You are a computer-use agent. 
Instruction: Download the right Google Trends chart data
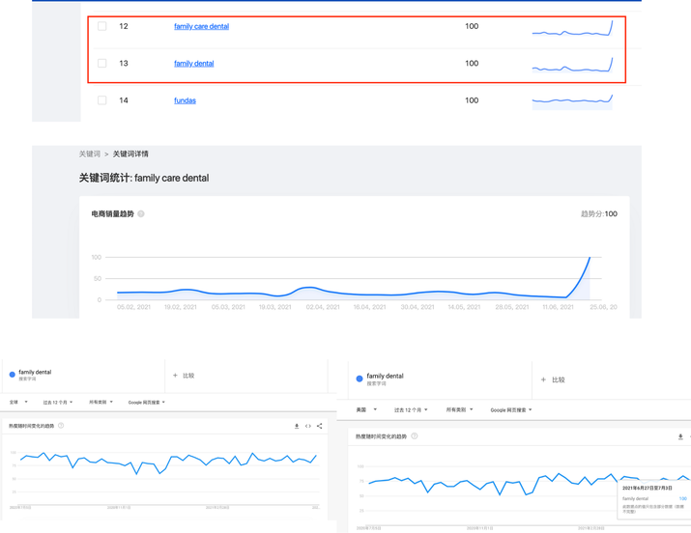point(680,436)
